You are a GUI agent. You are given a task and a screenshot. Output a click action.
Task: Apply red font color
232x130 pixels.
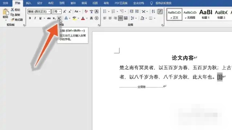click(83, 18)
